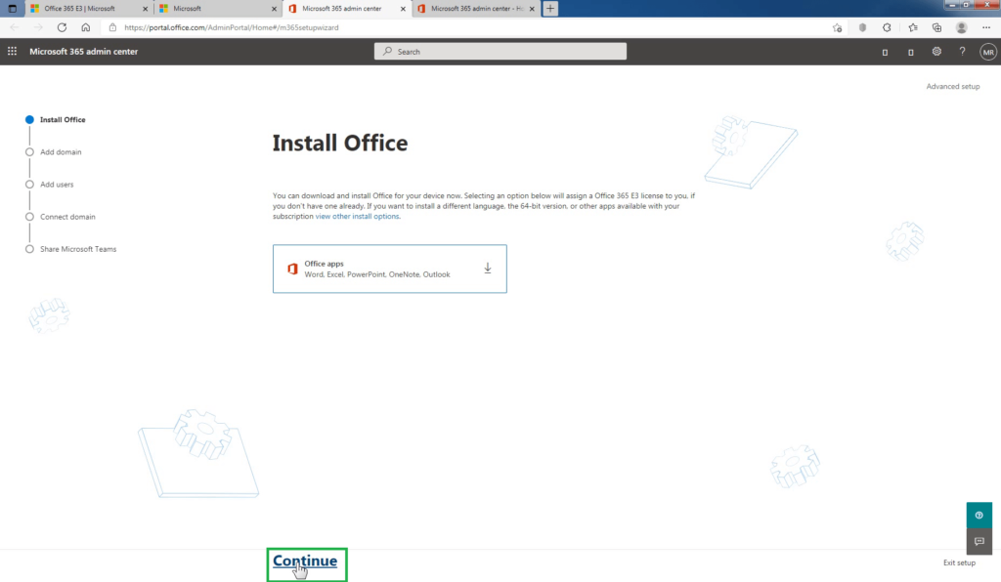Open a new browser tab

[550, 8]
